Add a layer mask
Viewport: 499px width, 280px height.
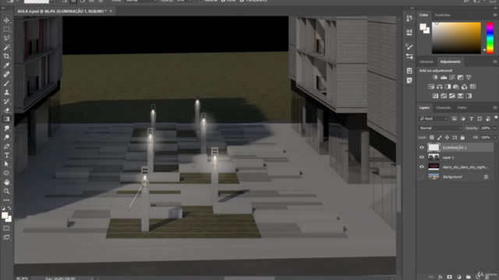tap(449, 277)
